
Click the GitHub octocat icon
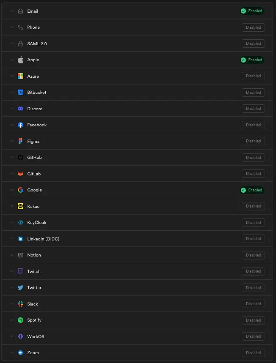(x=20, y=158)
